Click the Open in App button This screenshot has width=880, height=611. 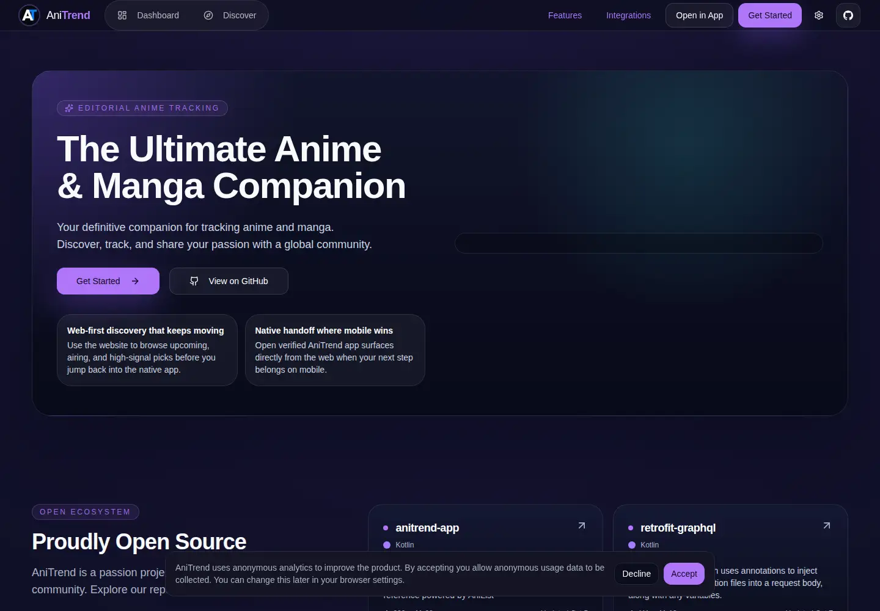pos(700,15)
